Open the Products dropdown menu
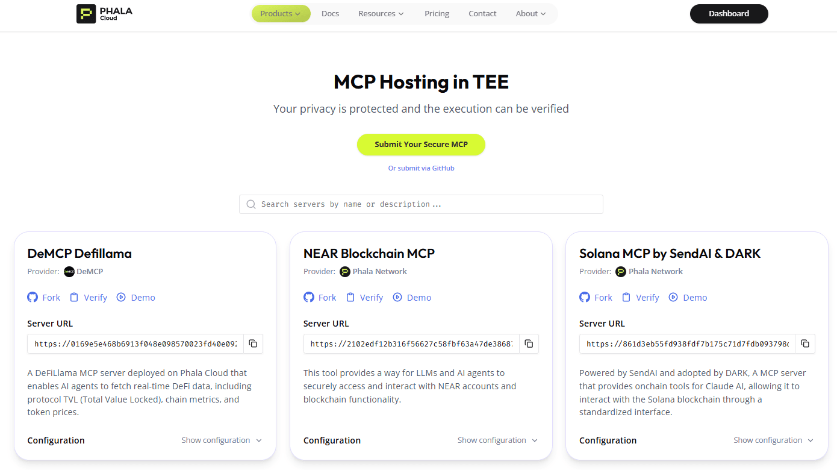 click(x=281, y=13)
